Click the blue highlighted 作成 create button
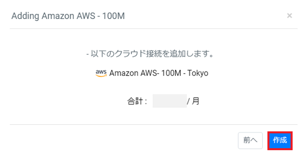Image resolution: width=307 pixels, height=163 pixels. click(x=280, y=140)
